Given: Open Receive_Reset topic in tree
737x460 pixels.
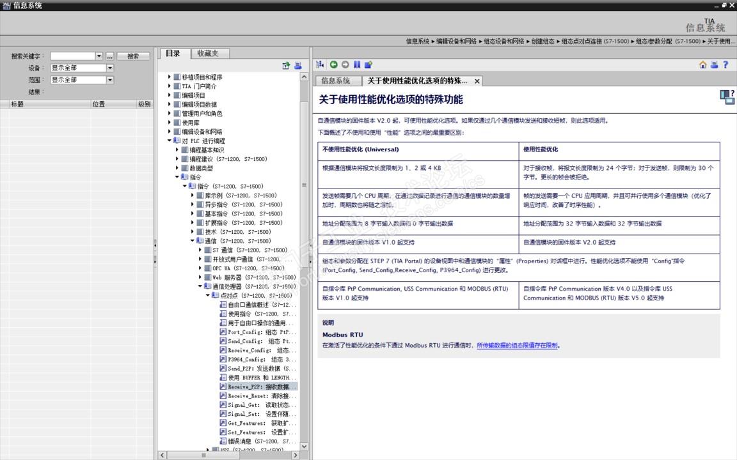Looking at the screenshot, I should coord(259,395).
